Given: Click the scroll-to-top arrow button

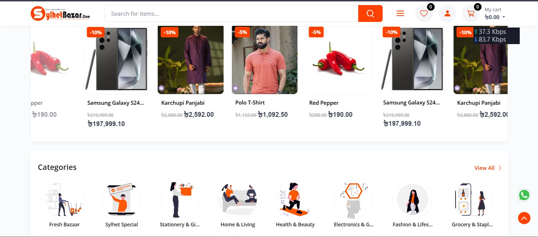Looking at the screenshot, I should tap(524, 218).
